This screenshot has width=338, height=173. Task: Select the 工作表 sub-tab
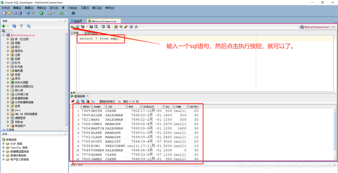75,33
